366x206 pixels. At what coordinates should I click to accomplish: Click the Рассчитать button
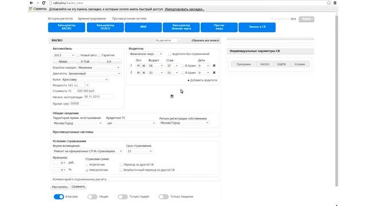(x=59, y=187)
